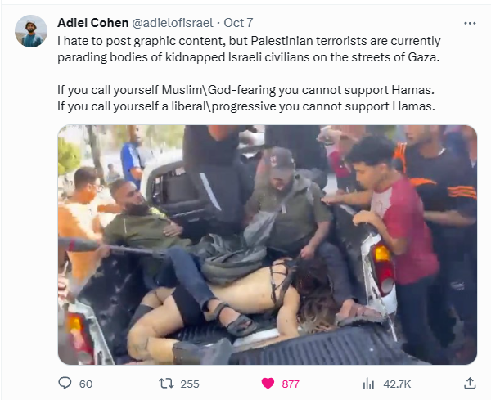This screenshot has height=400, width=491.
Task: Click the @adielofisrael handle
Action: [173, 23]
